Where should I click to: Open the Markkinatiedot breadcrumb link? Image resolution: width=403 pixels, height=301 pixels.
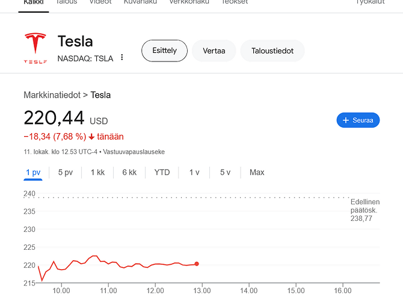click(52, 95)
